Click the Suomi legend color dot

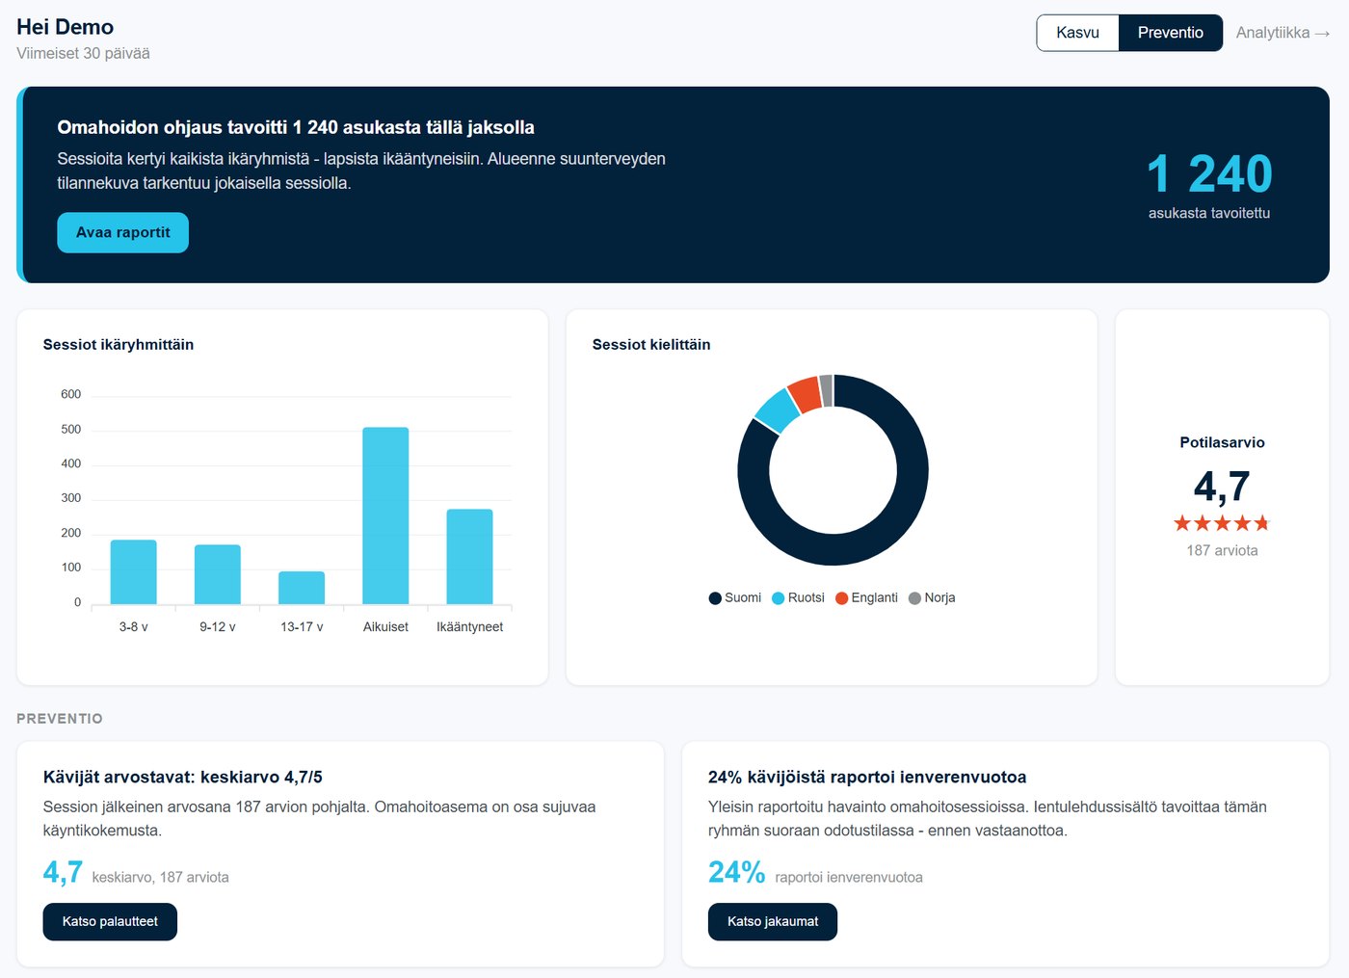click(x=715, y=598)
